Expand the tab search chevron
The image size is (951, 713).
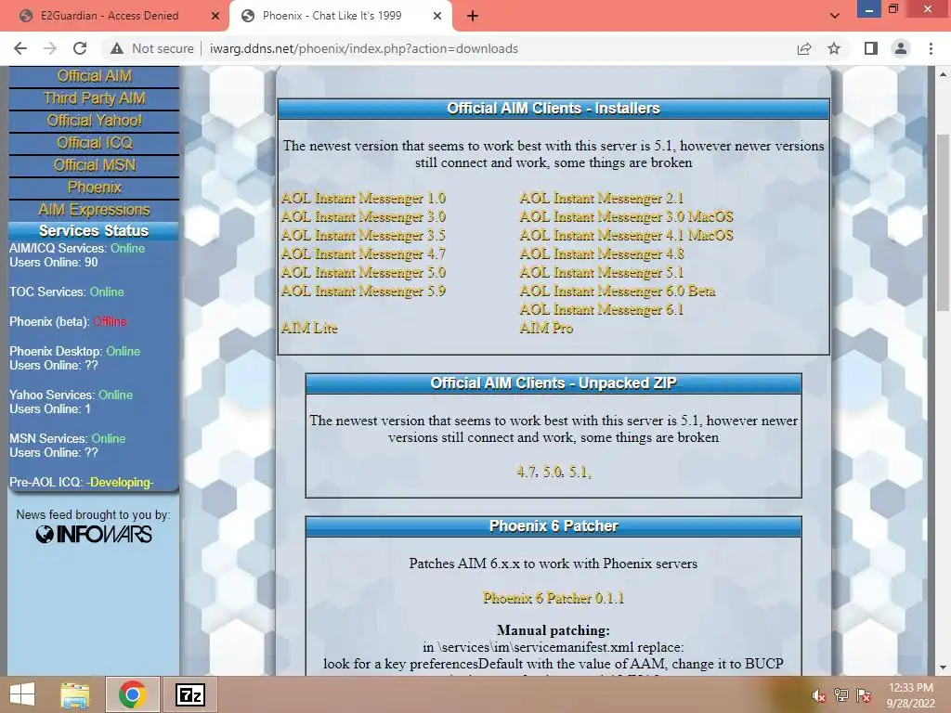click(x=835, y=16)
